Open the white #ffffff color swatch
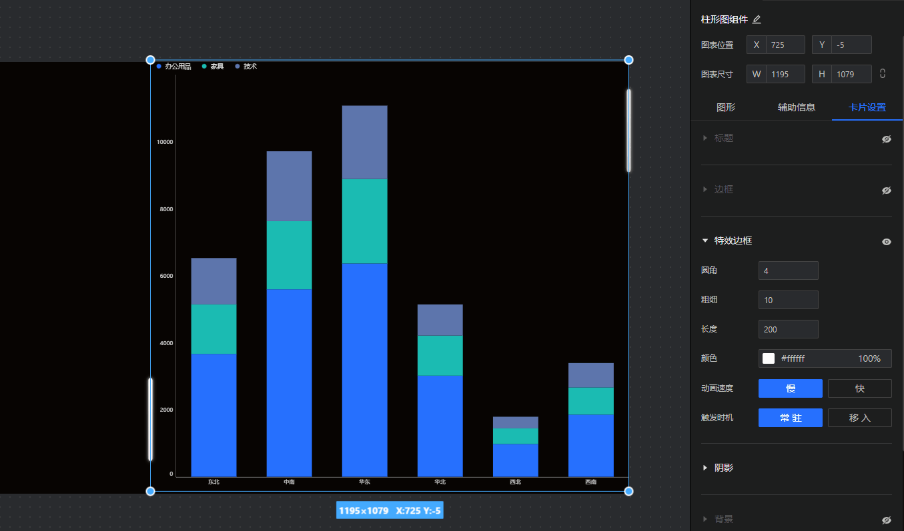 click(x=769, y=358)
